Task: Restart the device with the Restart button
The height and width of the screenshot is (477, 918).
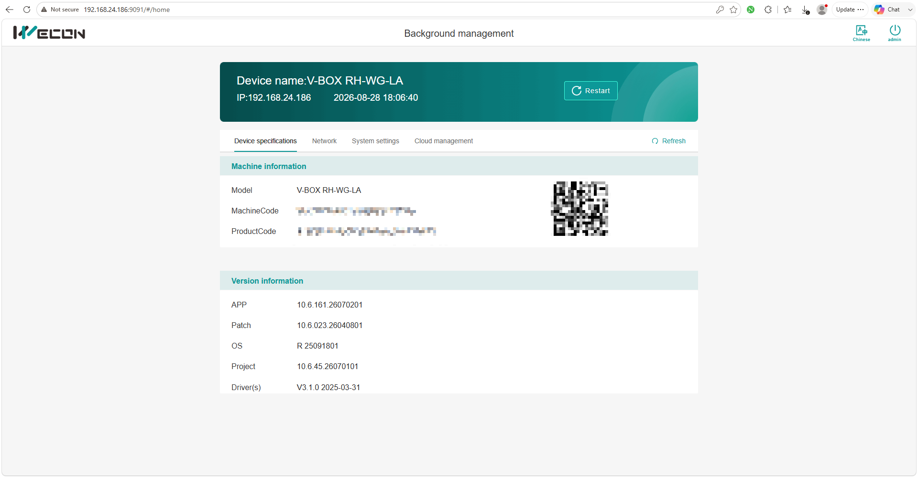Action: coord(591,91)
